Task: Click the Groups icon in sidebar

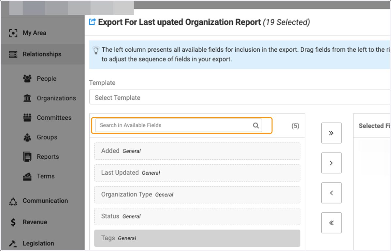Action: (27, 138)
